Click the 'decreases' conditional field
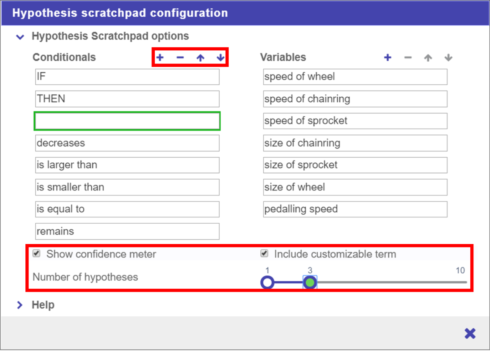 (x=127, y=143)
